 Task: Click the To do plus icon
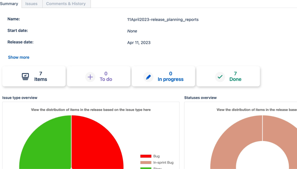[x=90, y=77]
